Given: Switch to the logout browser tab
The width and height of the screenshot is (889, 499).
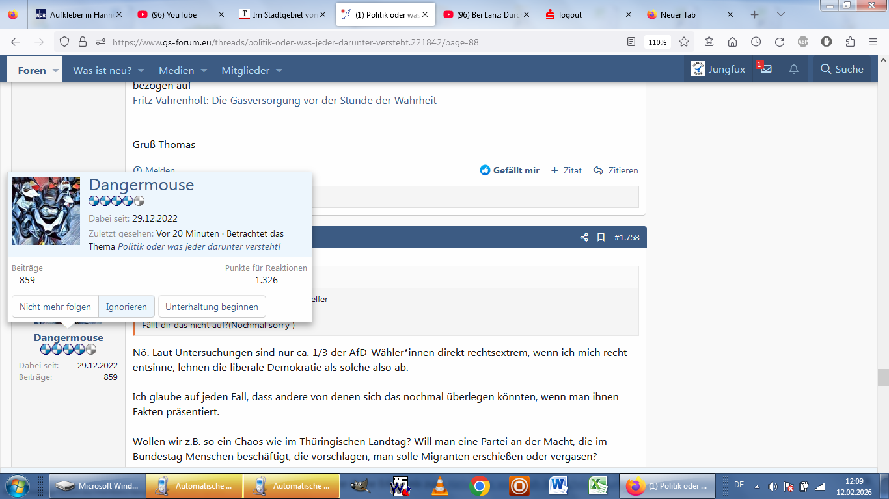Looking at the screenshot, I should (570, 14).
